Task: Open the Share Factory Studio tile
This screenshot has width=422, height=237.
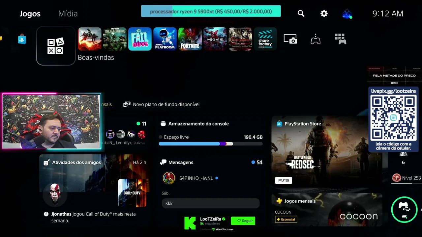Action: (265, 39)
